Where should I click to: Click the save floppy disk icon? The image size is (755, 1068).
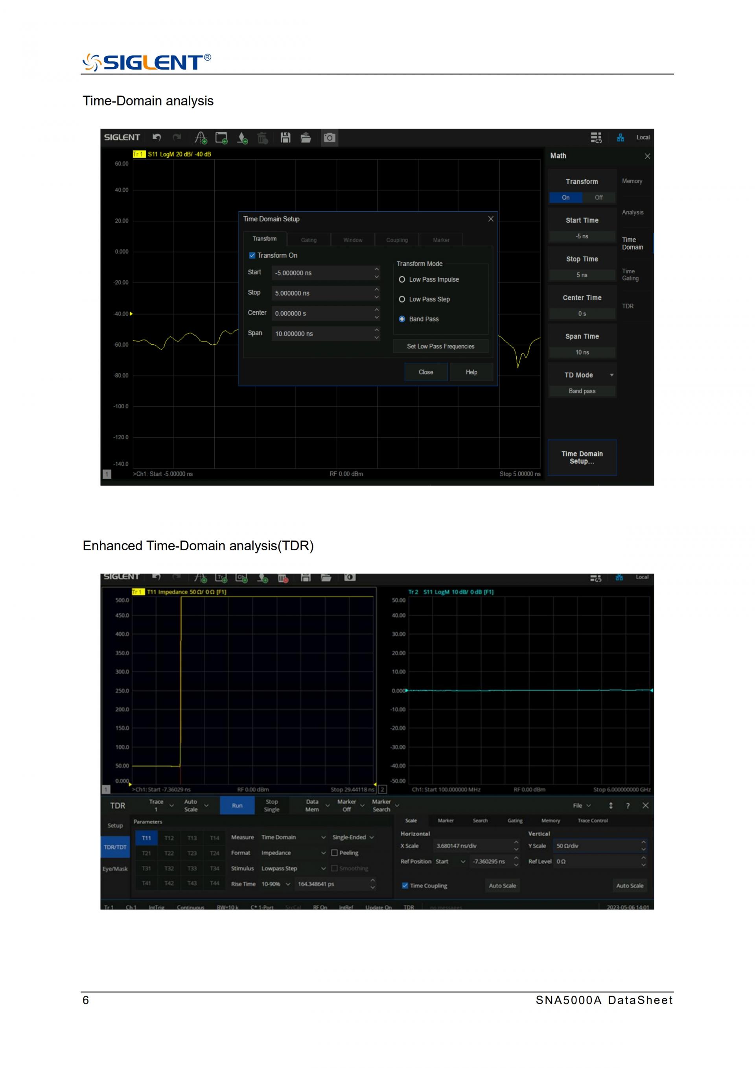click(285, 137)
